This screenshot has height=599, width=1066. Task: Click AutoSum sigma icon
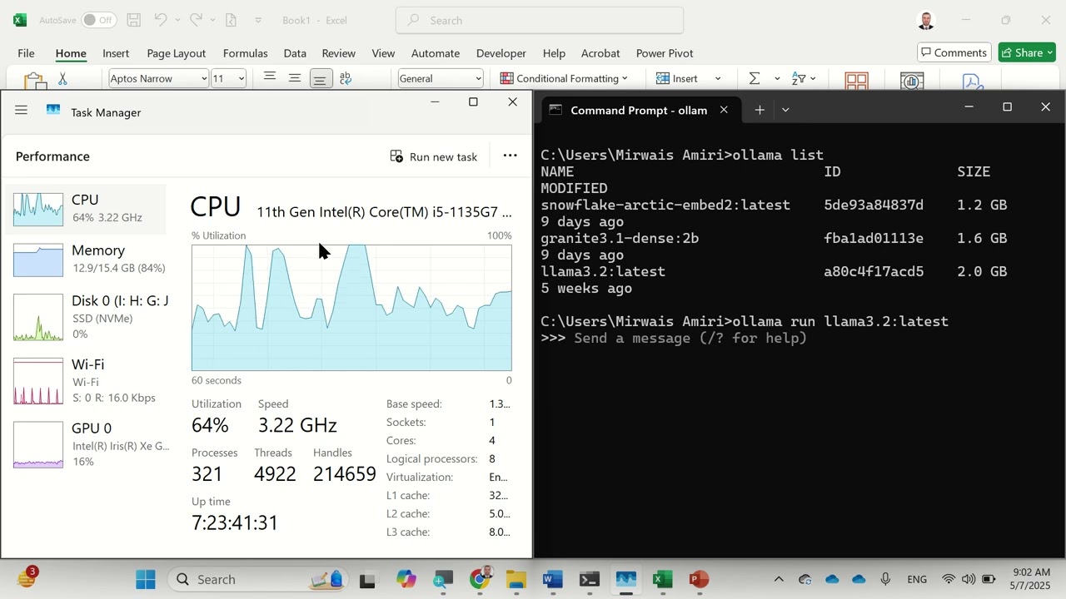coord(755,78)
